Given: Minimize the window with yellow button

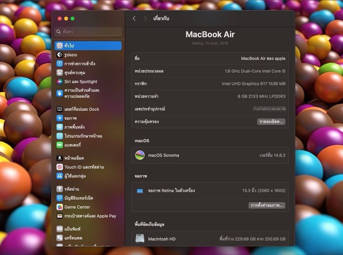Looking at the screenshot, I should [66, 19].
